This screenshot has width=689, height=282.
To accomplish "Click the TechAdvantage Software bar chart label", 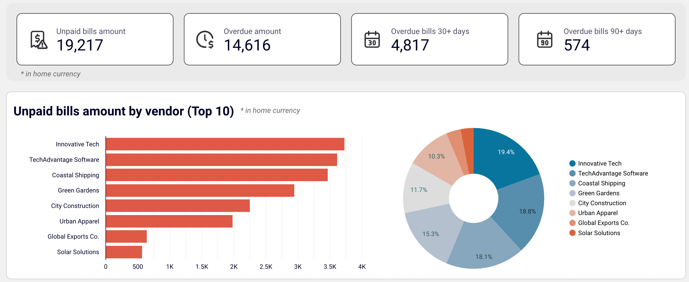I will point(64,160).
